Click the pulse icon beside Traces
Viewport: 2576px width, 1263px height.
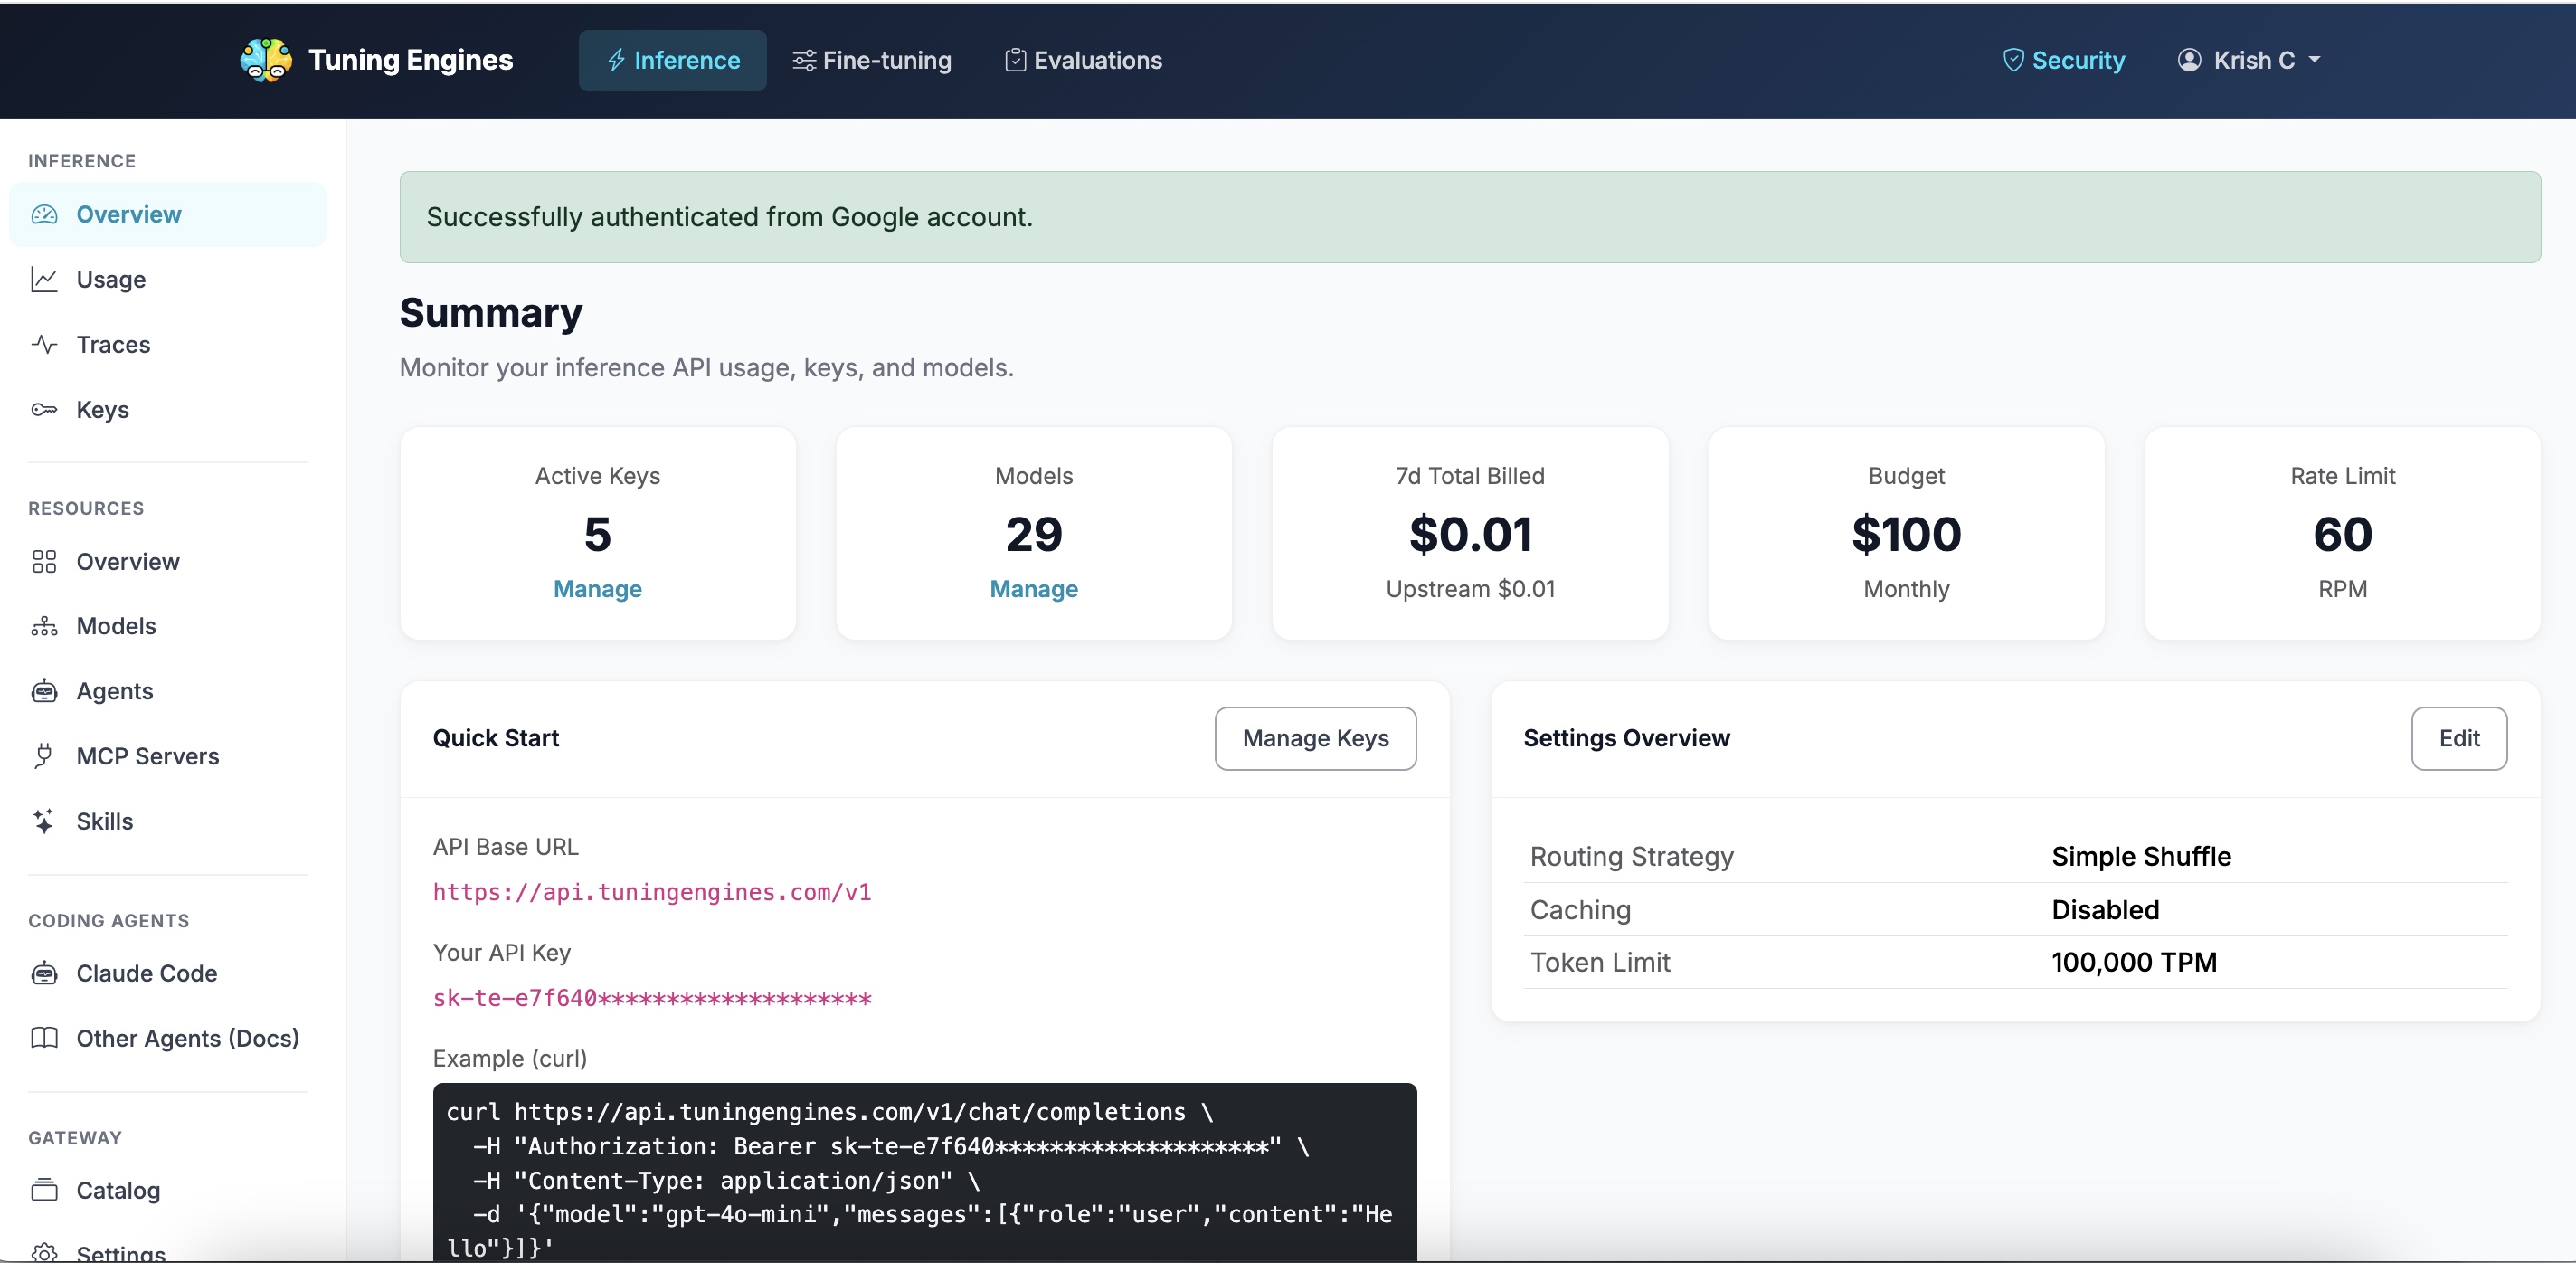44,344
